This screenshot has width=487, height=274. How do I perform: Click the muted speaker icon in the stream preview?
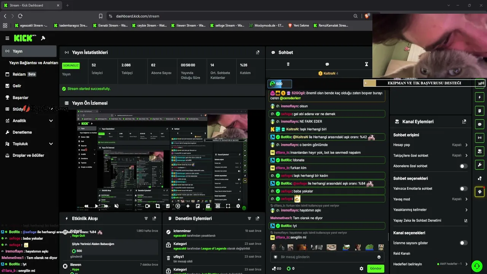pos(116,206)
